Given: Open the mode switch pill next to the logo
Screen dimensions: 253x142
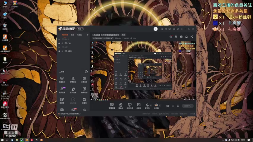Looking at the screenshot, I should pos(80,29).
